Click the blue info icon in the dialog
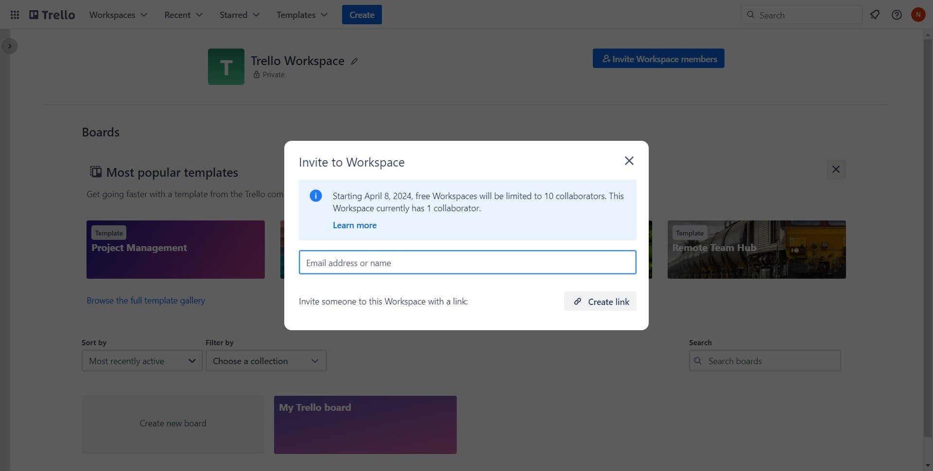 (x=316, y=196)
